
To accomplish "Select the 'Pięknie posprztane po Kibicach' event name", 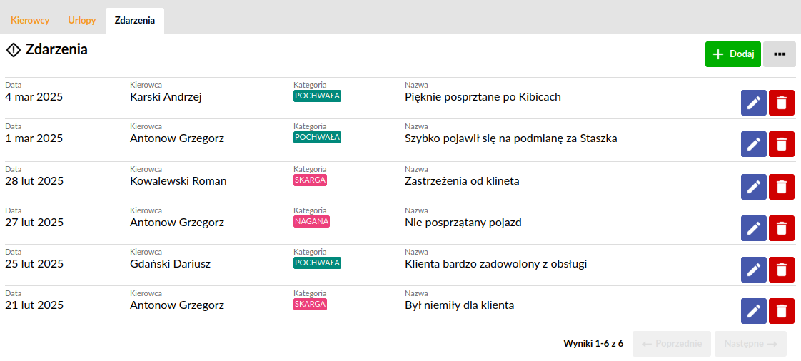I will 483,97.
